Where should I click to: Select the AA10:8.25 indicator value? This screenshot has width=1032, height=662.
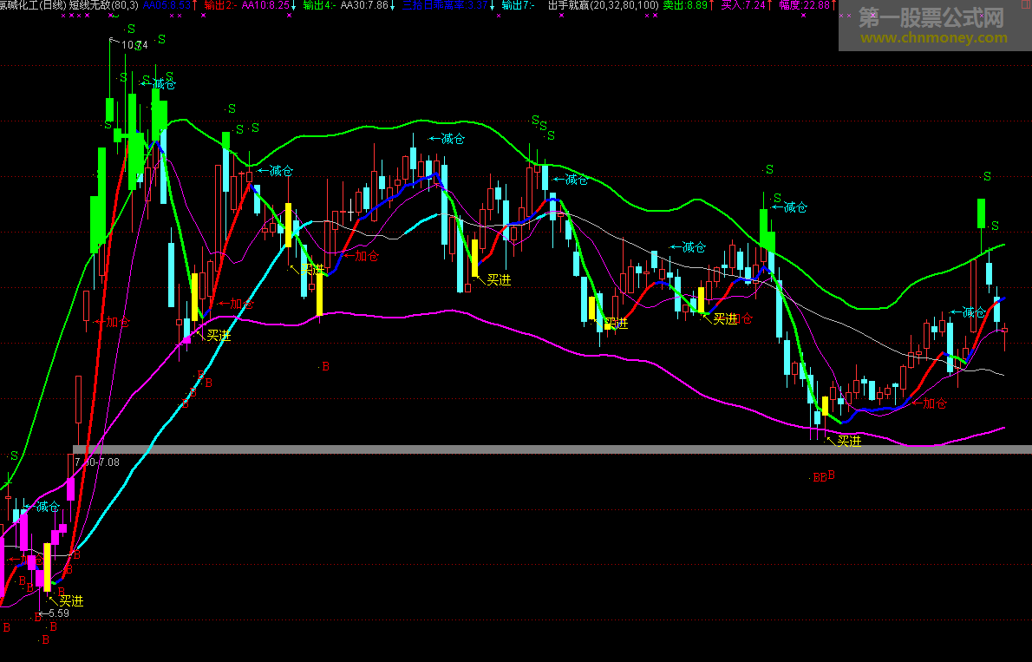pos(266,5)
